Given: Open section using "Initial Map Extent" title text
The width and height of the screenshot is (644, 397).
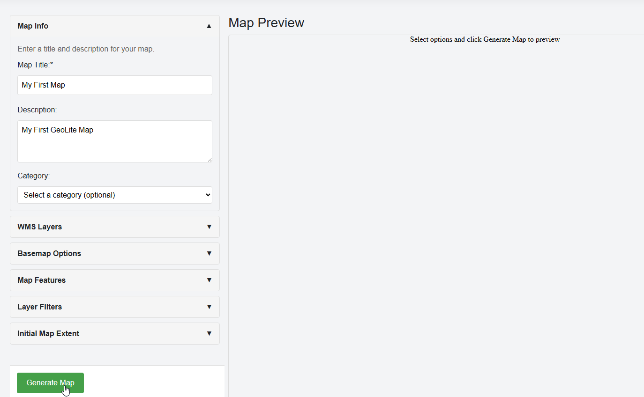Looking at the screenshot, I should tap(48, 333).
